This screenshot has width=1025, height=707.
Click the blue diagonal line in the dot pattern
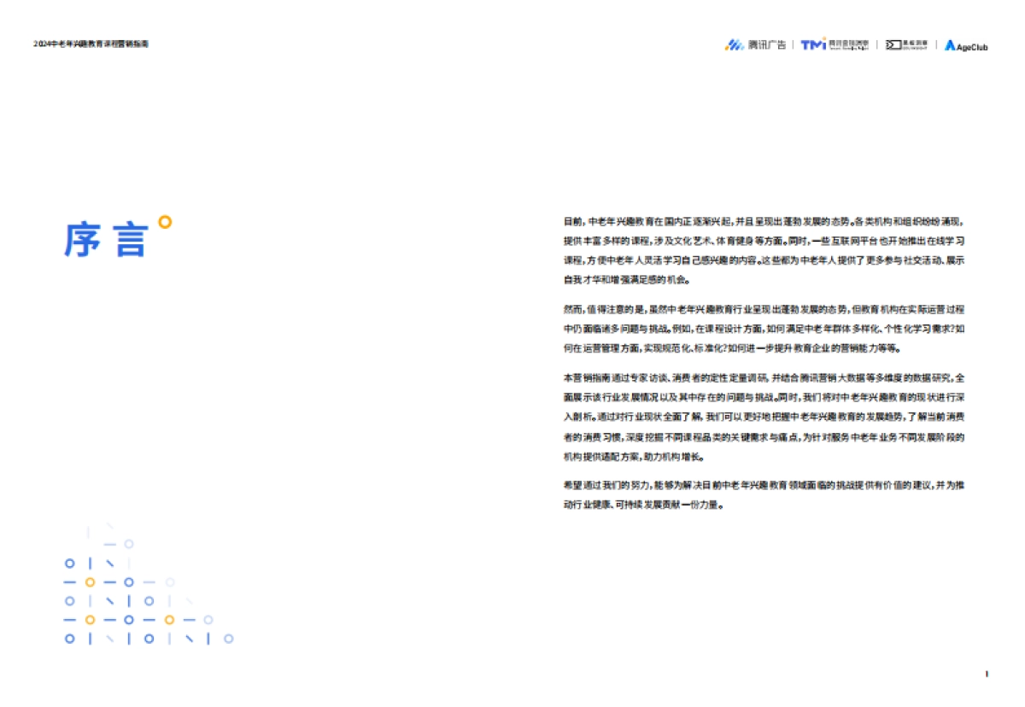point(110,564)
